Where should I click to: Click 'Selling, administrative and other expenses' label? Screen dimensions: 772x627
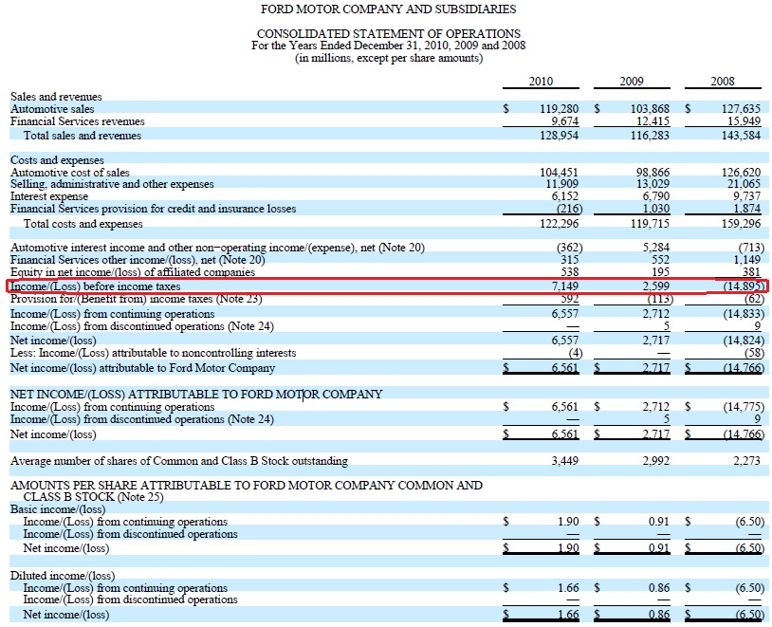[112, 184]
